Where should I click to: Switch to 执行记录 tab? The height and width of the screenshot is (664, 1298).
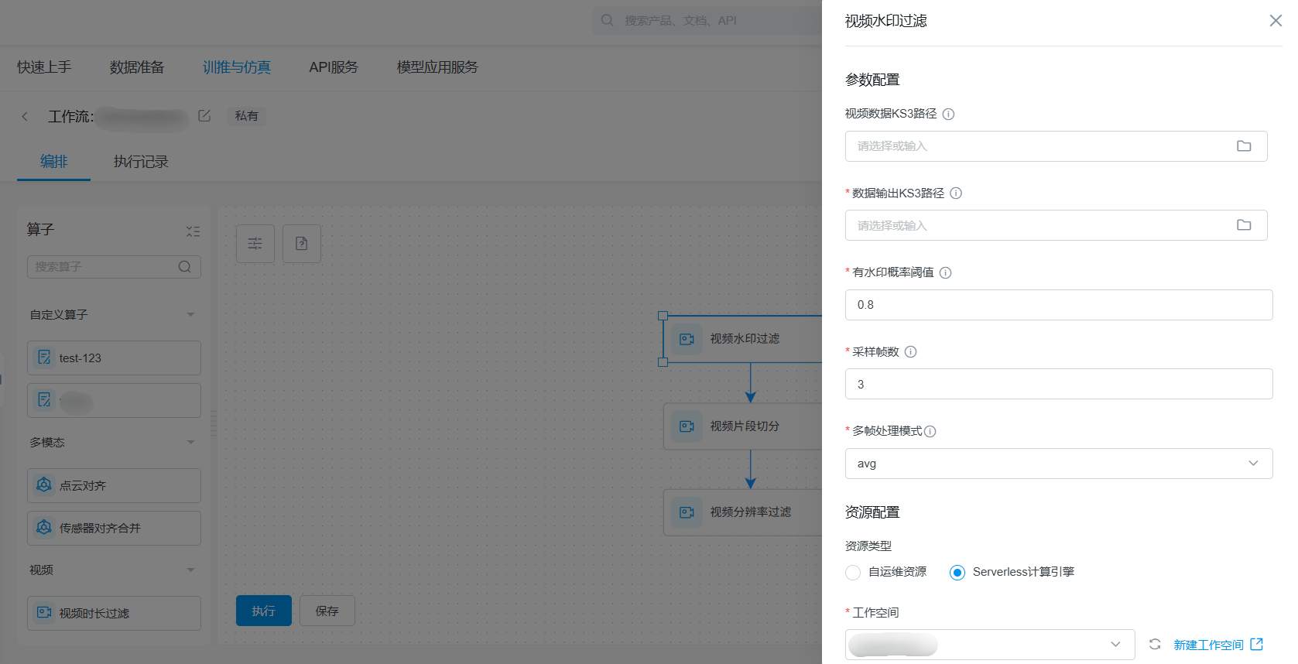pyautogui.click(x=141, y=162)
